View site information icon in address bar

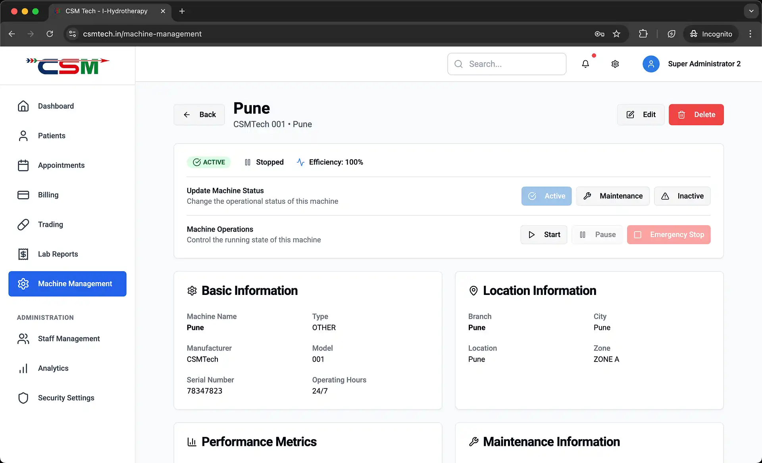pyautogui.click(x=72, y=34)
